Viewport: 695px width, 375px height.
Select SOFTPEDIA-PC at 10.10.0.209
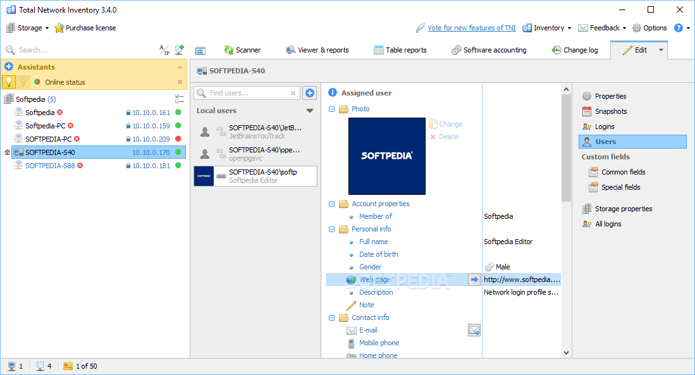tap(99, 139)
